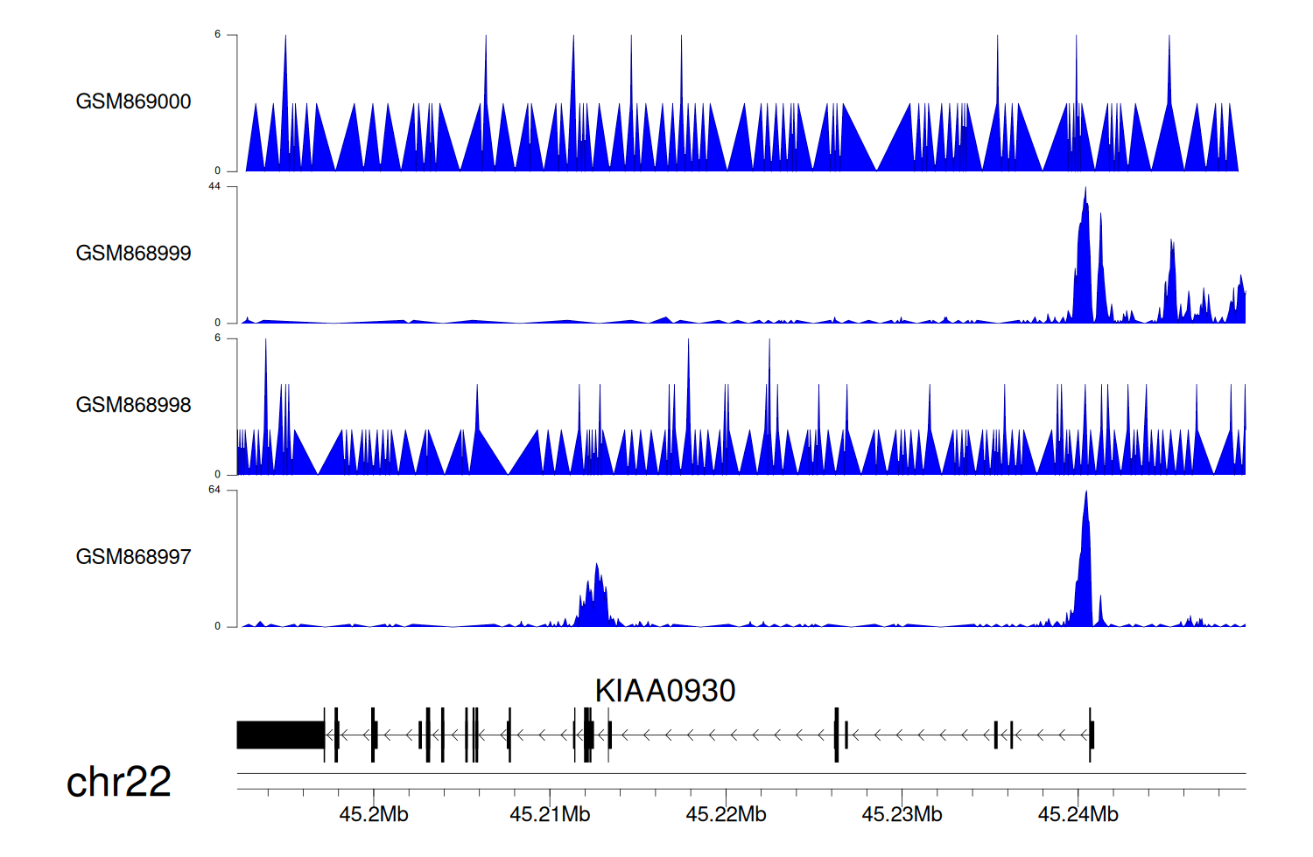Click the 45.2Mb axis position label
The image size is (1313, 857).
coord(374,815)
